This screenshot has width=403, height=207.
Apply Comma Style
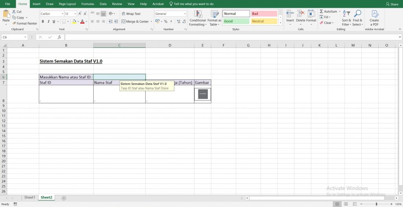(x=171, y=22)
